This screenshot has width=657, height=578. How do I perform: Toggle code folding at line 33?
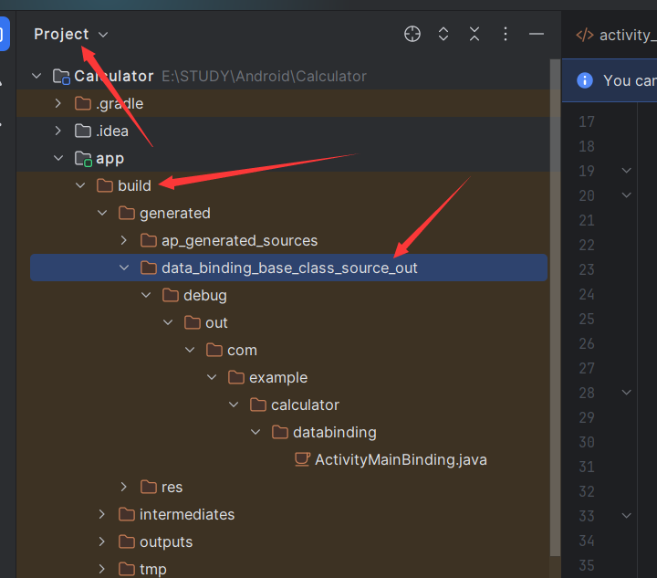coord(626,516)
